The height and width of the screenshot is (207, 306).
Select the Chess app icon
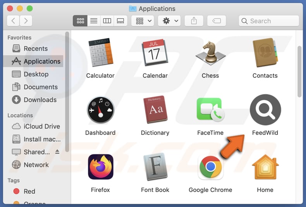pos(210,53)
